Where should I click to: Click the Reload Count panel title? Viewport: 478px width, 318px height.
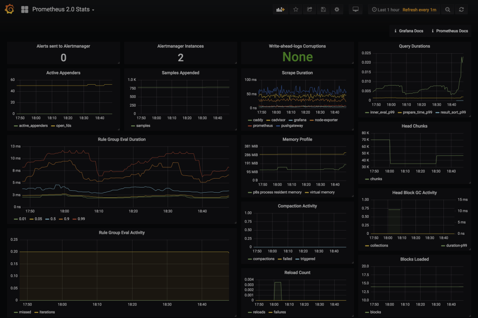coord(297,273)
